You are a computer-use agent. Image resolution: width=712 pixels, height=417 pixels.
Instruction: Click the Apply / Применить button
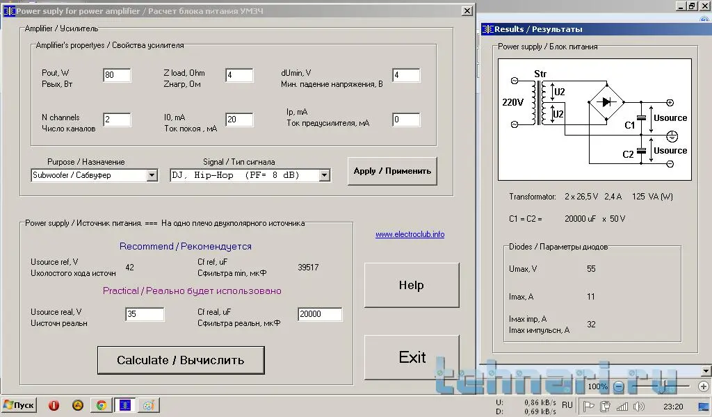point(392,171)
